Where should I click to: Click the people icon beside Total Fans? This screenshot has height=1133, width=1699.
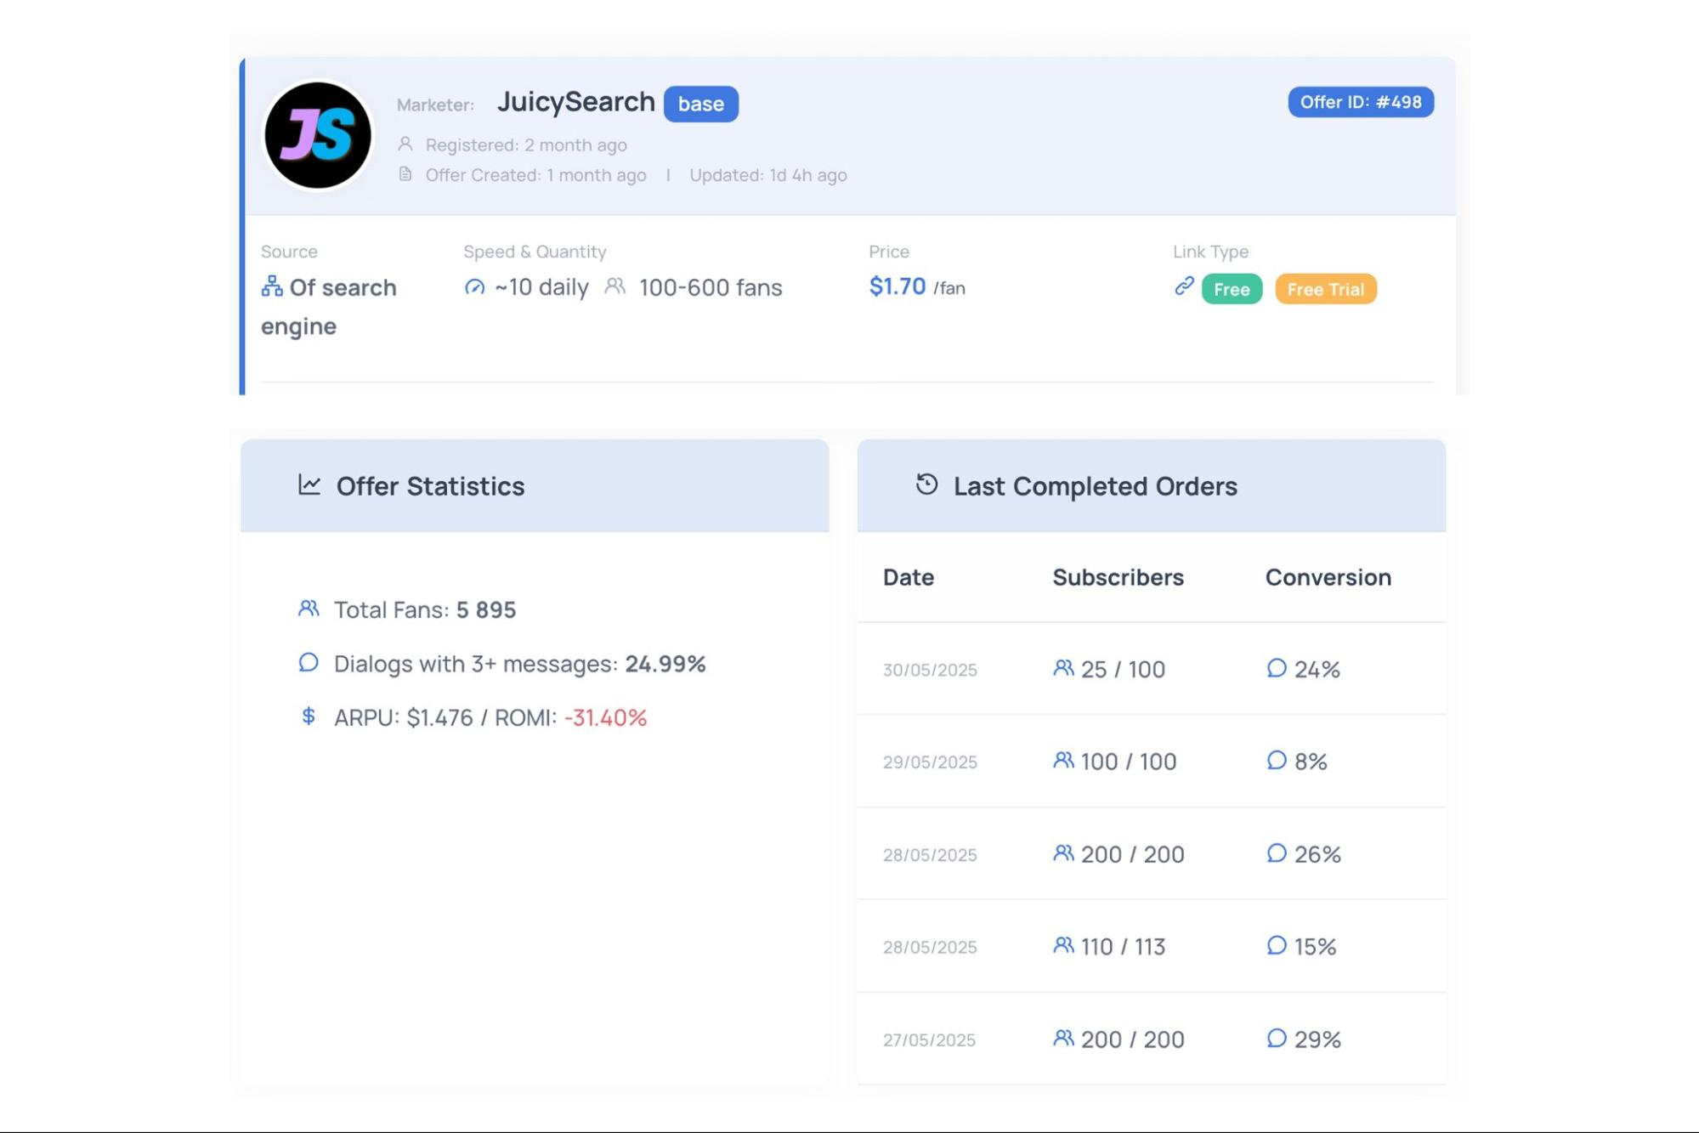309,609
